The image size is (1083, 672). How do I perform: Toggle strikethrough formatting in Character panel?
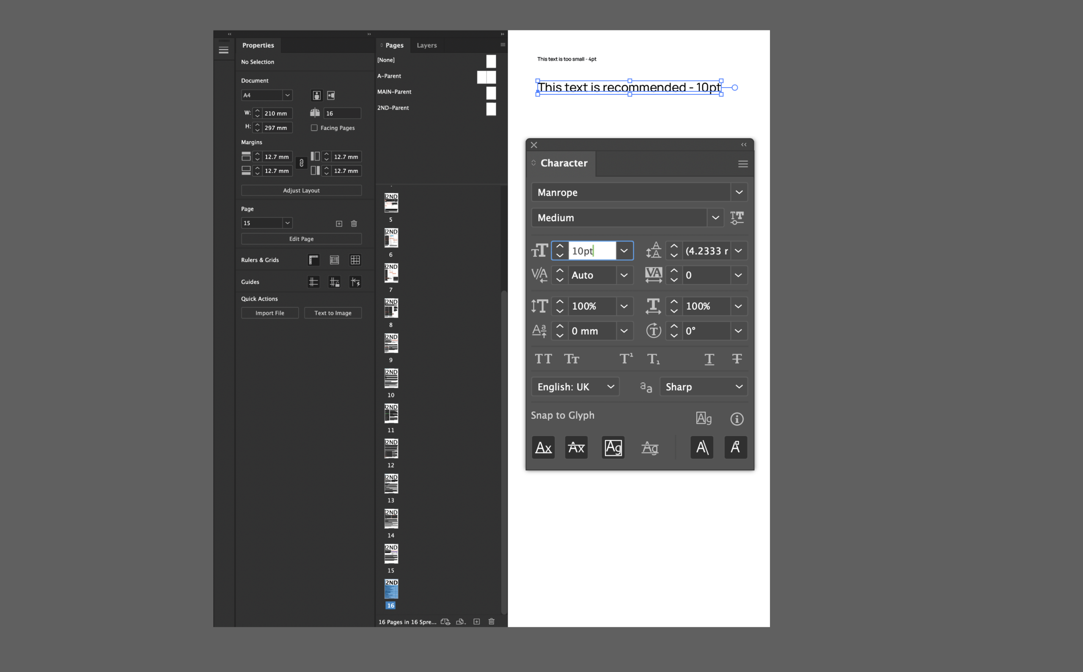(x=737, y=359)
